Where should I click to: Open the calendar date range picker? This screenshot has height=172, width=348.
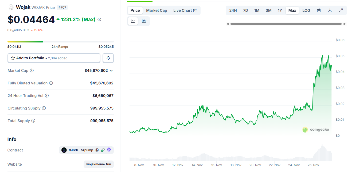[x=319, y=10]
